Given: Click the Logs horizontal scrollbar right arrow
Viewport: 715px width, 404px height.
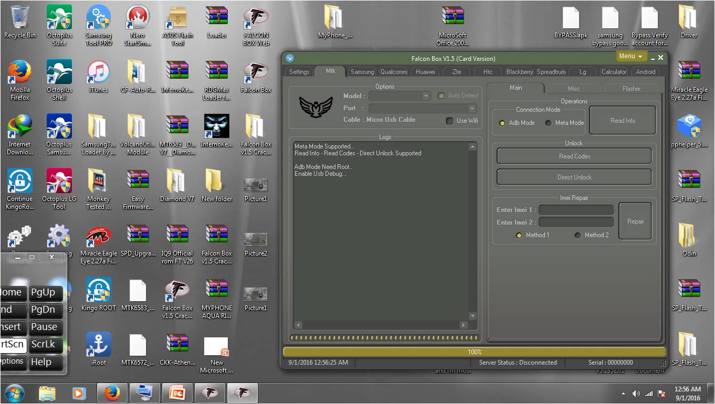Looking at the screenshot, I should point(464,325).
